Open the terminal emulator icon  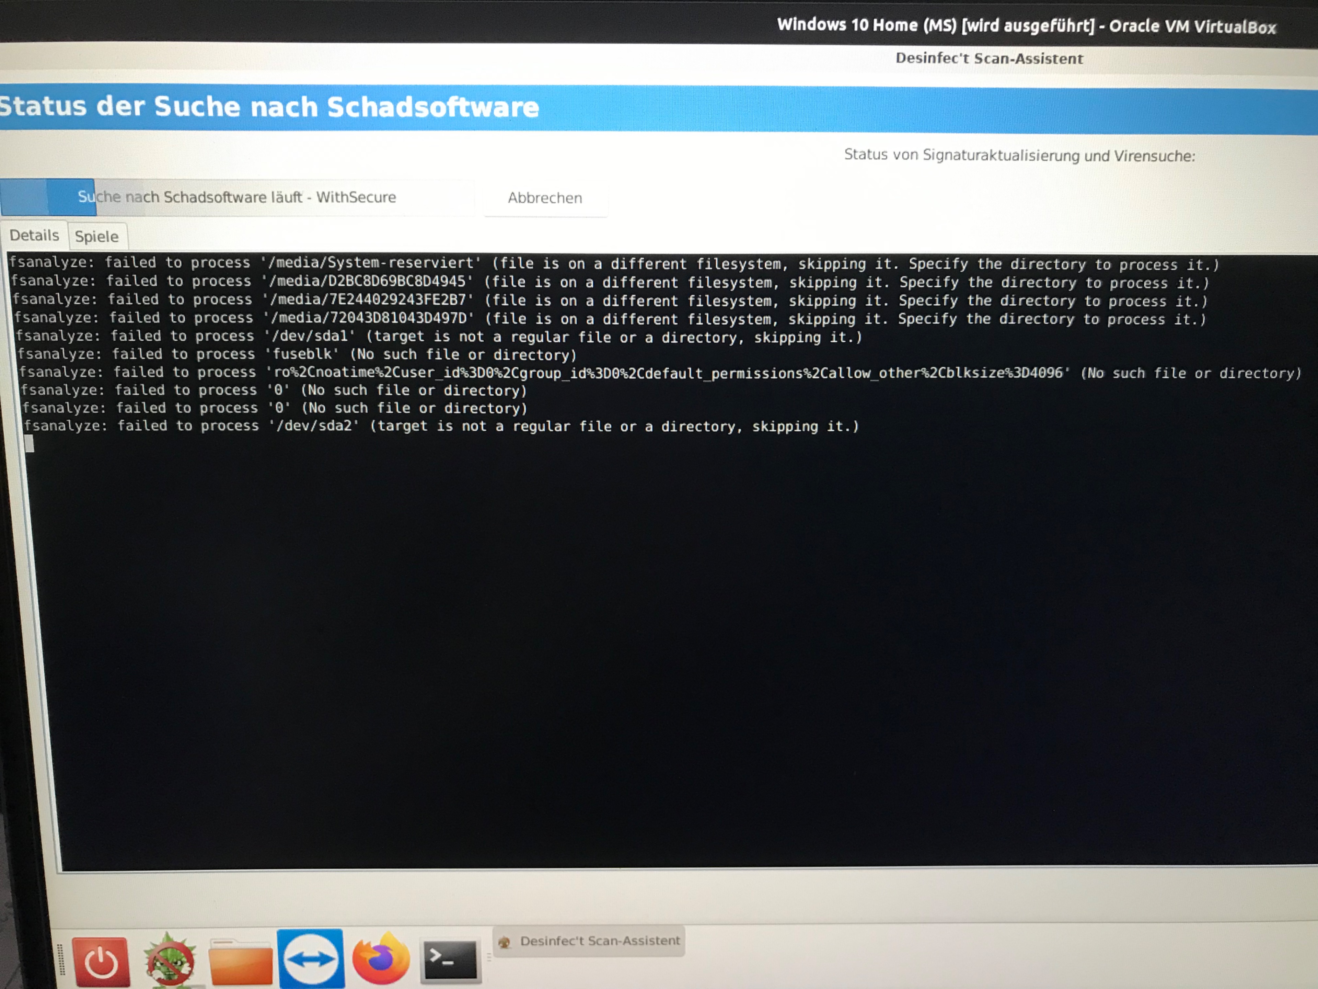point(450,960)
